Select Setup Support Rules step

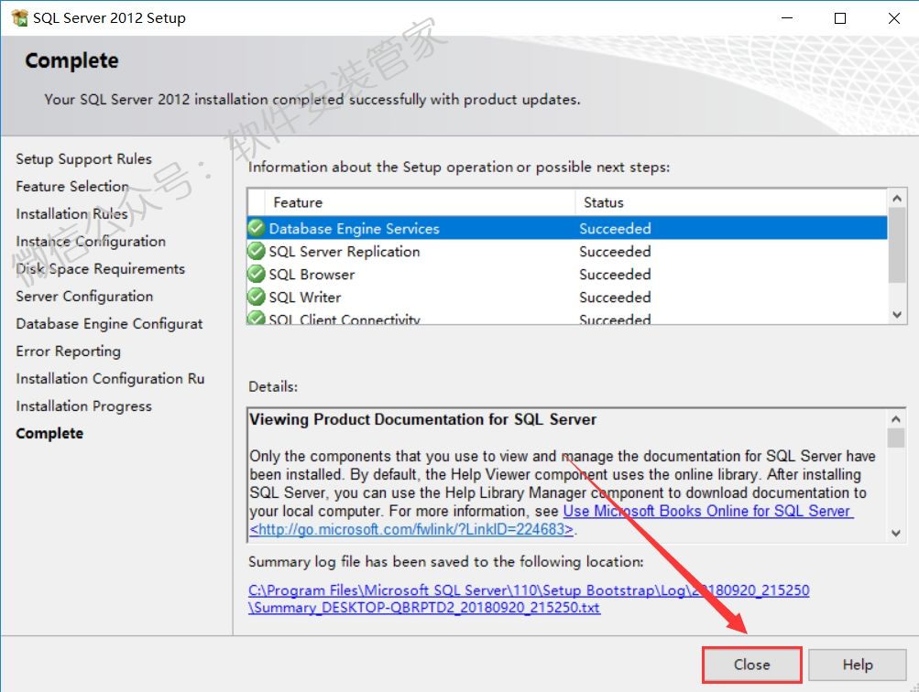[83, 158]
